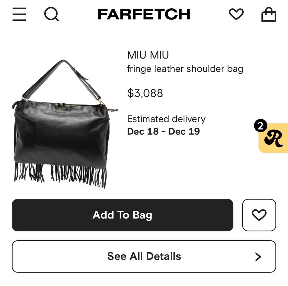Open the Rakuten R cashback widget
Viewport: 288px width, 286px height.
274,138
